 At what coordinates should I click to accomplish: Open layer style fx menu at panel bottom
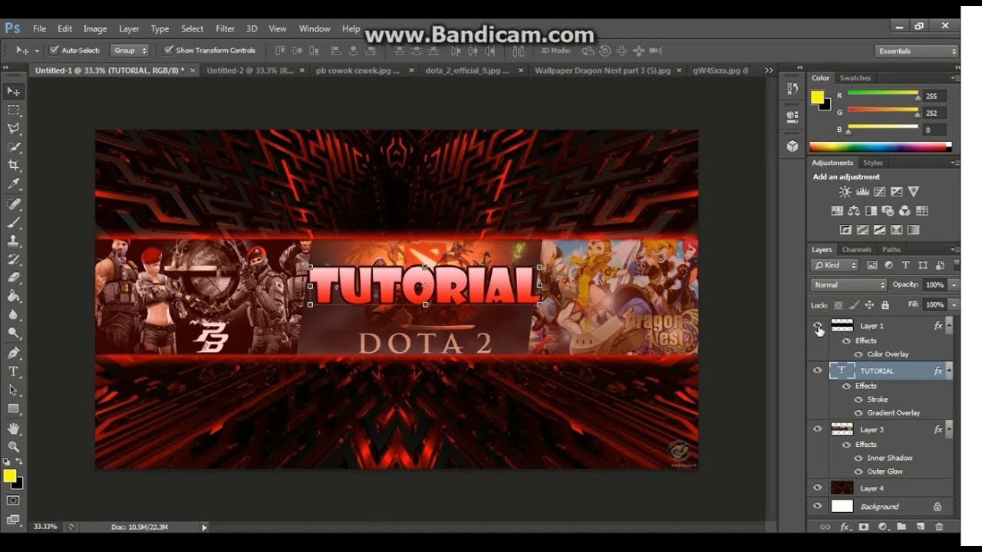click(845, 527)
